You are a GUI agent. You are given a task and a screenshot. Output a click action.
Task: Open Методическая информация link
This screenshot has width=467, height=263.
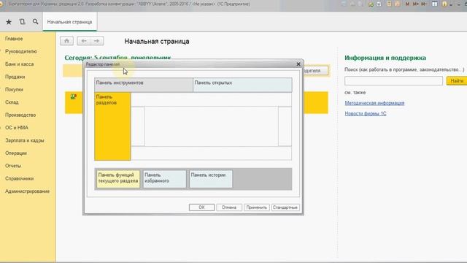(374, 103)
